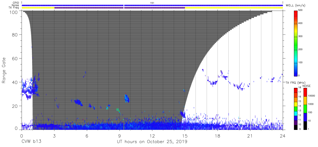The width and height of the screenshot is (318, 147).
Task: Click the purple 10–11 MHz swatch in the TX FRQ legend
Action: 296,122
